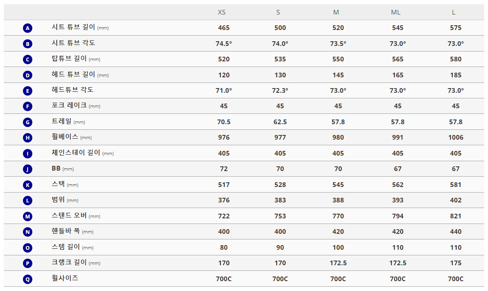Viewport: 488px width, 291px height.
Task: Select the ML size column header
Action: tap(396, 13)
